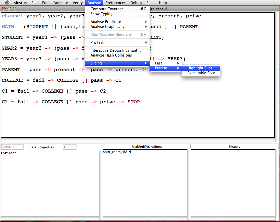This screenshot has height=222, width=280.
Task: Click the EnabledOperations panel header
Action: click(147, 147)
